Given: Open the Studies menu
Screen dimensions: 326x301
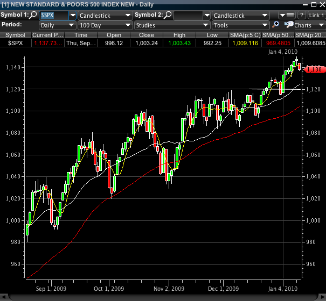Looking at the screenshot, I should (x=171, y=25).
